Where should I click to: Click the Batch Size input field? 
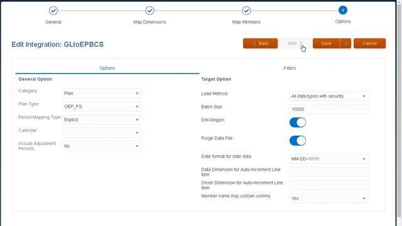tap(329, 109)
